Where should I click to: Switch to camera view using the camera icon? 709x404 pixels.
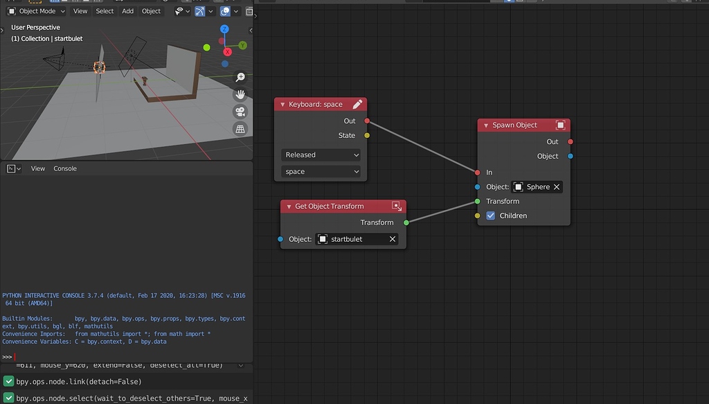(240, 112)
